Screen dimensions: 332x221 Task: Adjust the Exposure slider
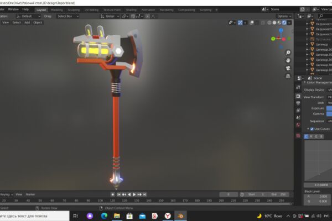329,108
